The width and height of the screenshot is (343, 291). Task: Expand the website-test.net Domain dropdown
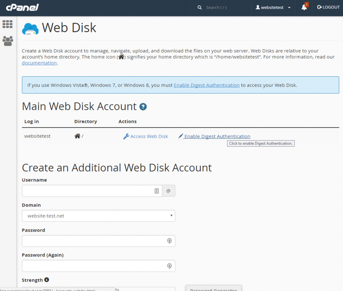pyautogui.click(x=98, y=216)
